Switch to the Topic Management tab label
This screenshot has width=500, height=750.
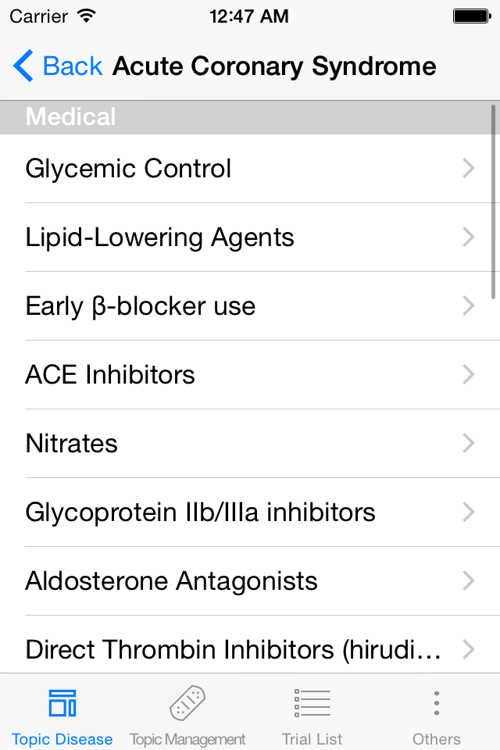pyautogui.click(x=187, y=740)
